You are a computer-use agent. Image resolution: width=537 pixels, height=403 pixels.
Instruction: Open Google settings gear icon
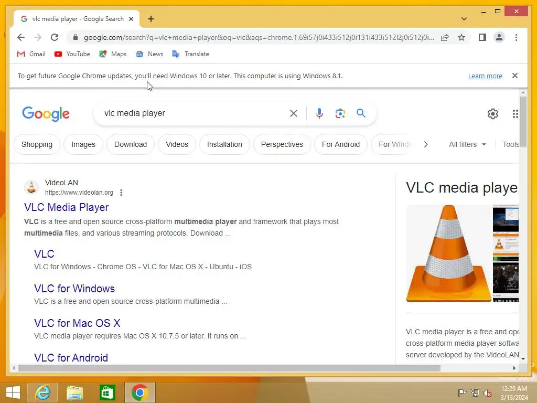point(493,114)
